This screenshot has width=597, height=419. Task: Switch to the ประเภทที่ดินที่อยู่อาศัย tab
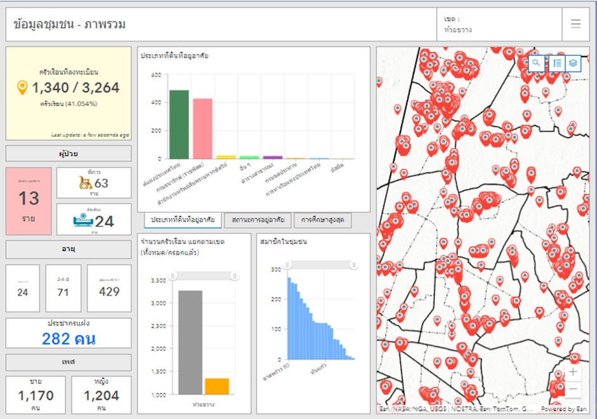pos(181,221)
